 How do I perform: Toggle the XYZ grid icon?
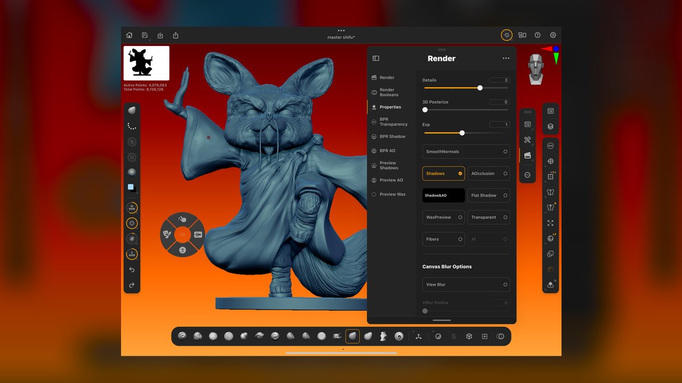pyautogui.click(x=551, y=176)
